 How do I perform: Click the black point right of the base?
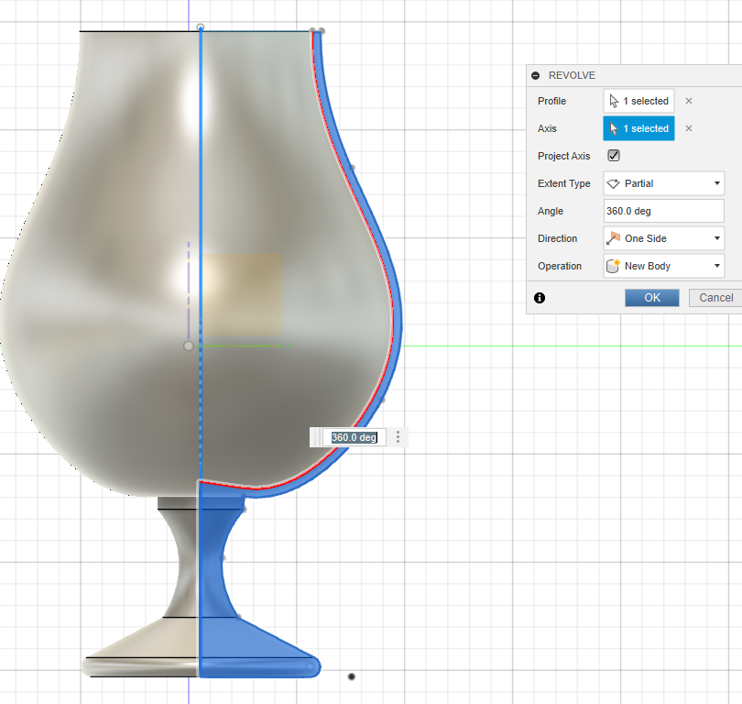tap(352, 676)
